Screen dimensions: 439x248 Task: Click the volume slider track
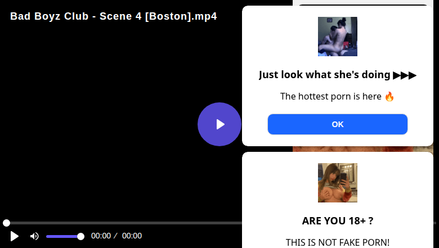62,236
